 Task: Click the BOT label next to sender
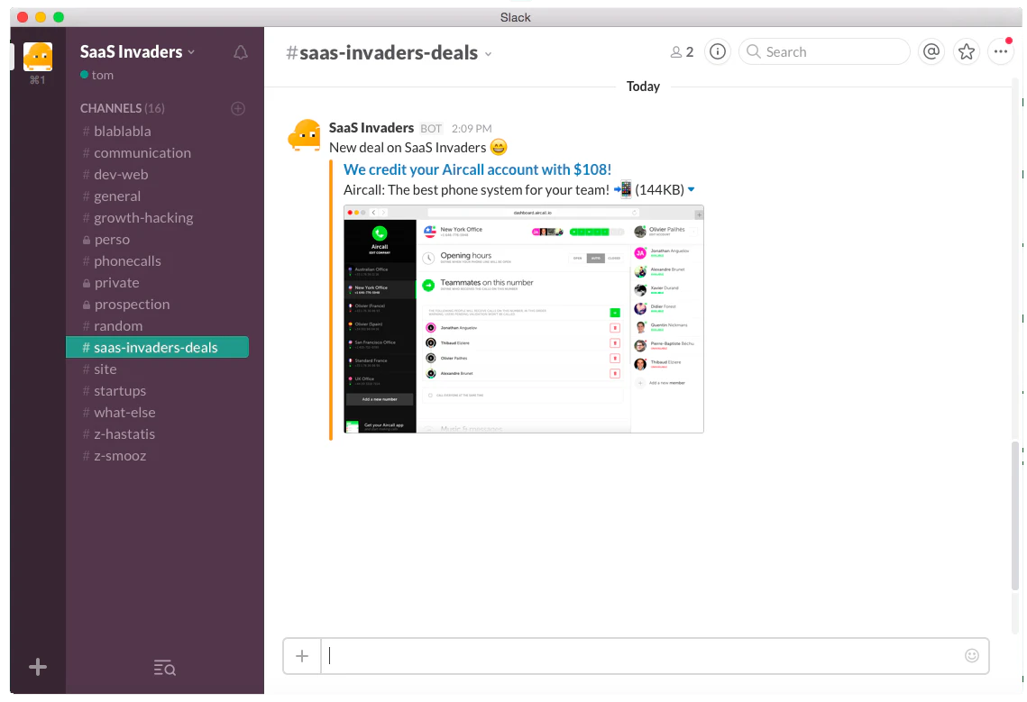[x=431, y=128]
